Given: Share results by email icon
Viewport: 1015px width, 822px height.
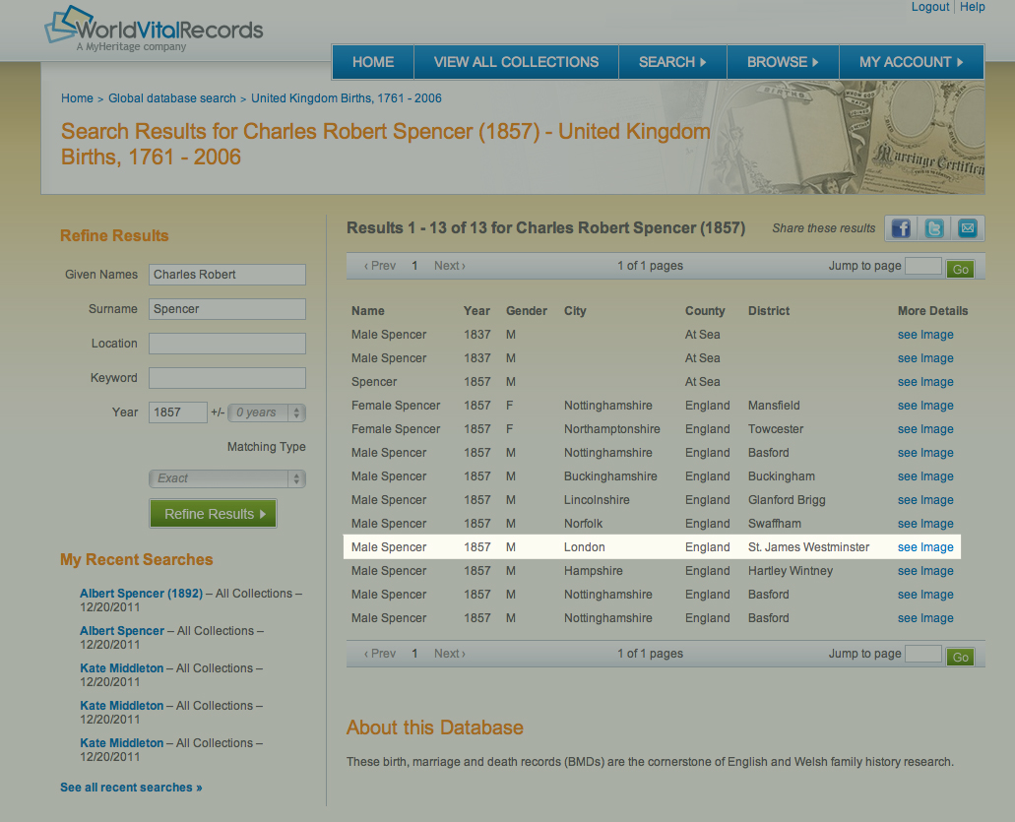Looking at the screenshot, I should pos(967,228).
